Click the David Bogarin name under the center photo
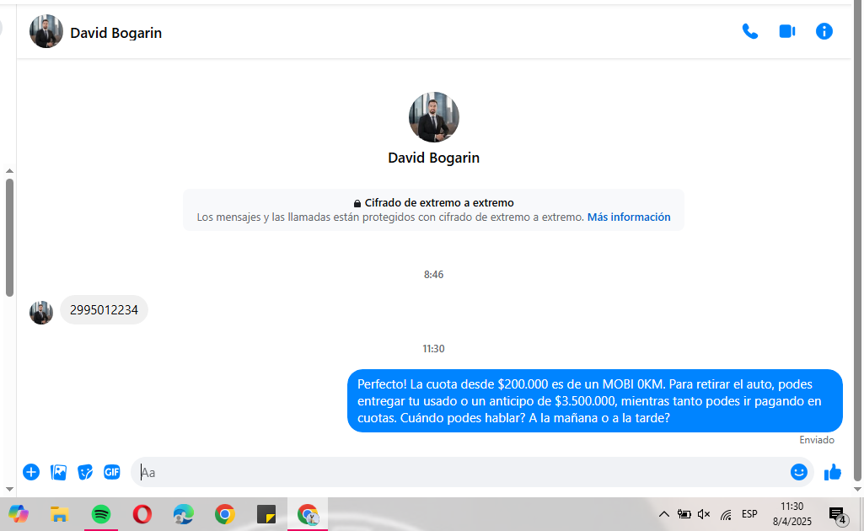The height and width of the screenshot is (531, 864). tap(433, 158)
